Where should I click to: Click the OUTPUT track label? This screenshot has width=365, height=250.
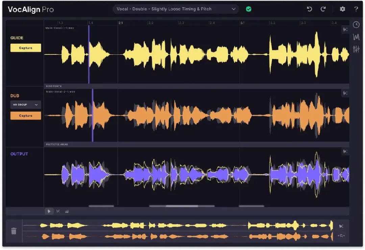point(19,154)
